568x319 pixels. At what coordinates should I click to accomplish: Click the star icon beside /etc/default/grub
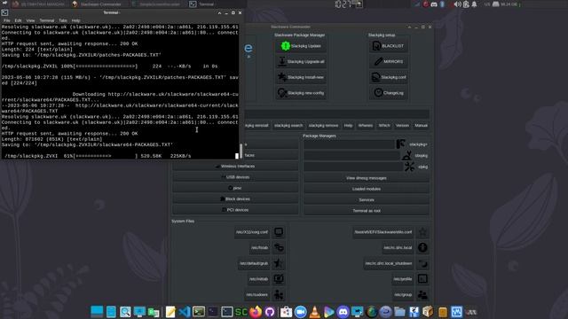click(x=279, y=263)
